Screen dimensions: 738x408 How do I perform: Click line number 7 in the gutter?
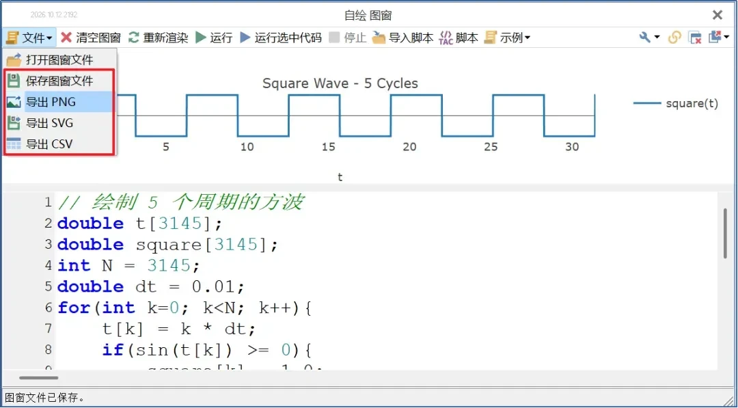point(48,329)
